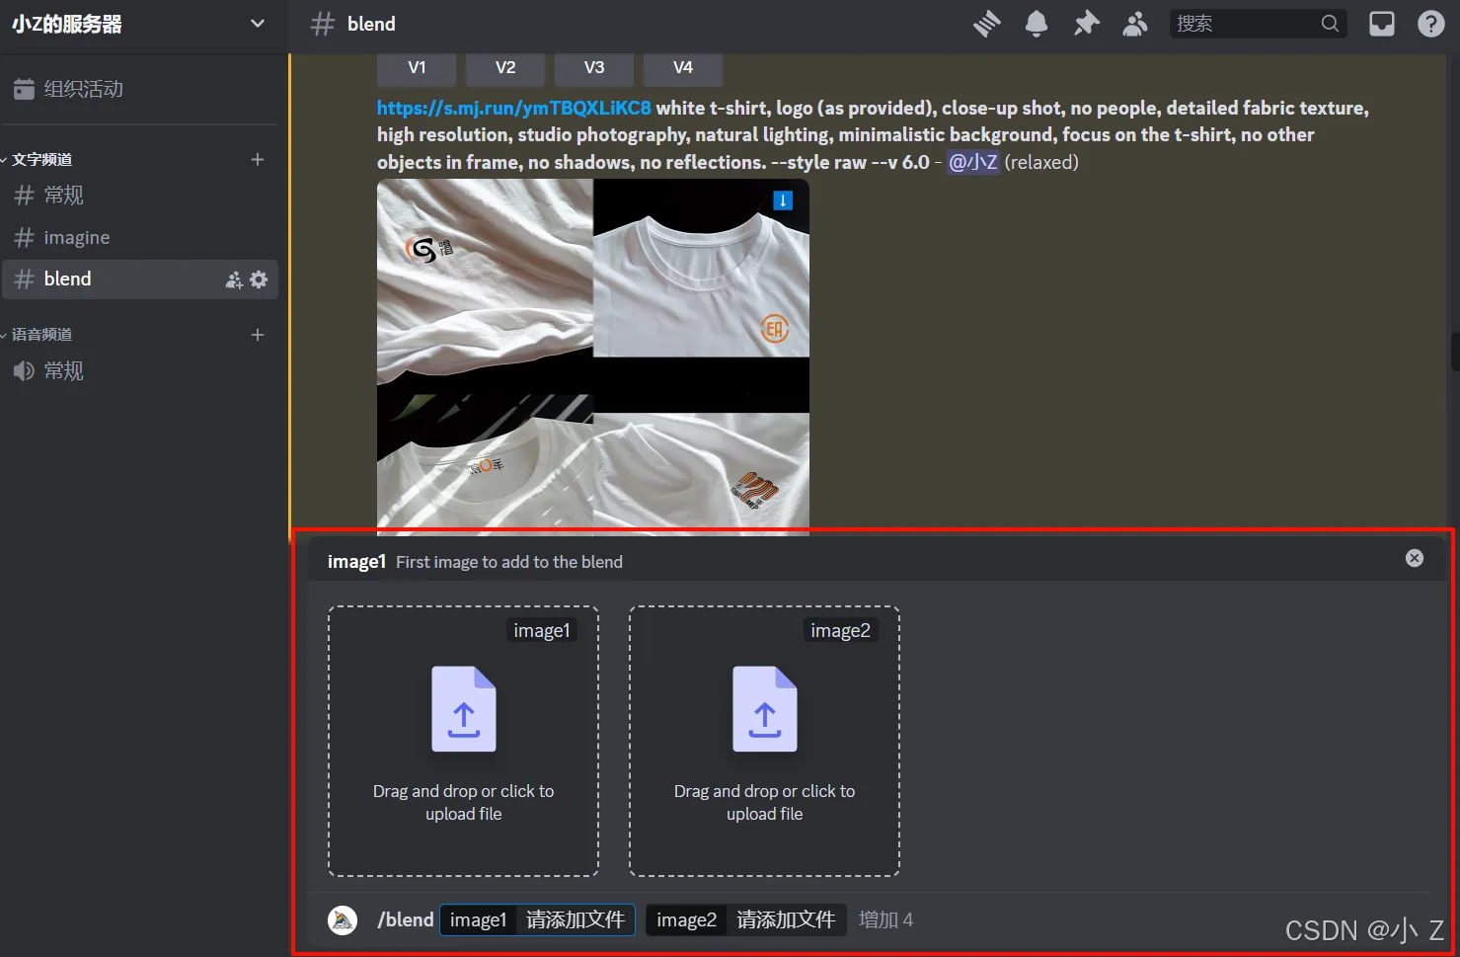Open the inbox icon
The image size is (1460, 957).
point(1381,24)
